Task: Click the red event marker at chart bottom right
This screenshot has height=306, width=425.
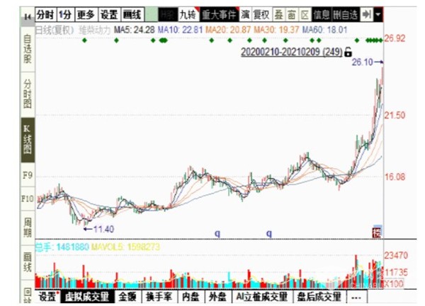Action: 378,233
